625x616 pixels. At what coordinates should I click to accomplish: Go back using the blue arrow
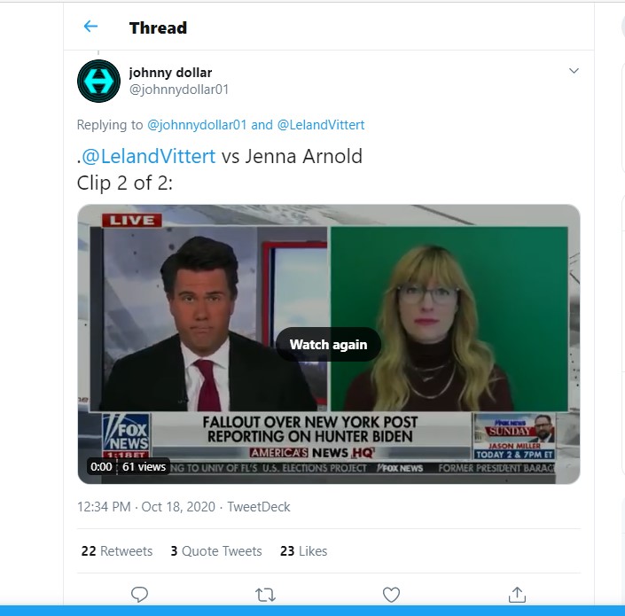click(x=90, y=27)
